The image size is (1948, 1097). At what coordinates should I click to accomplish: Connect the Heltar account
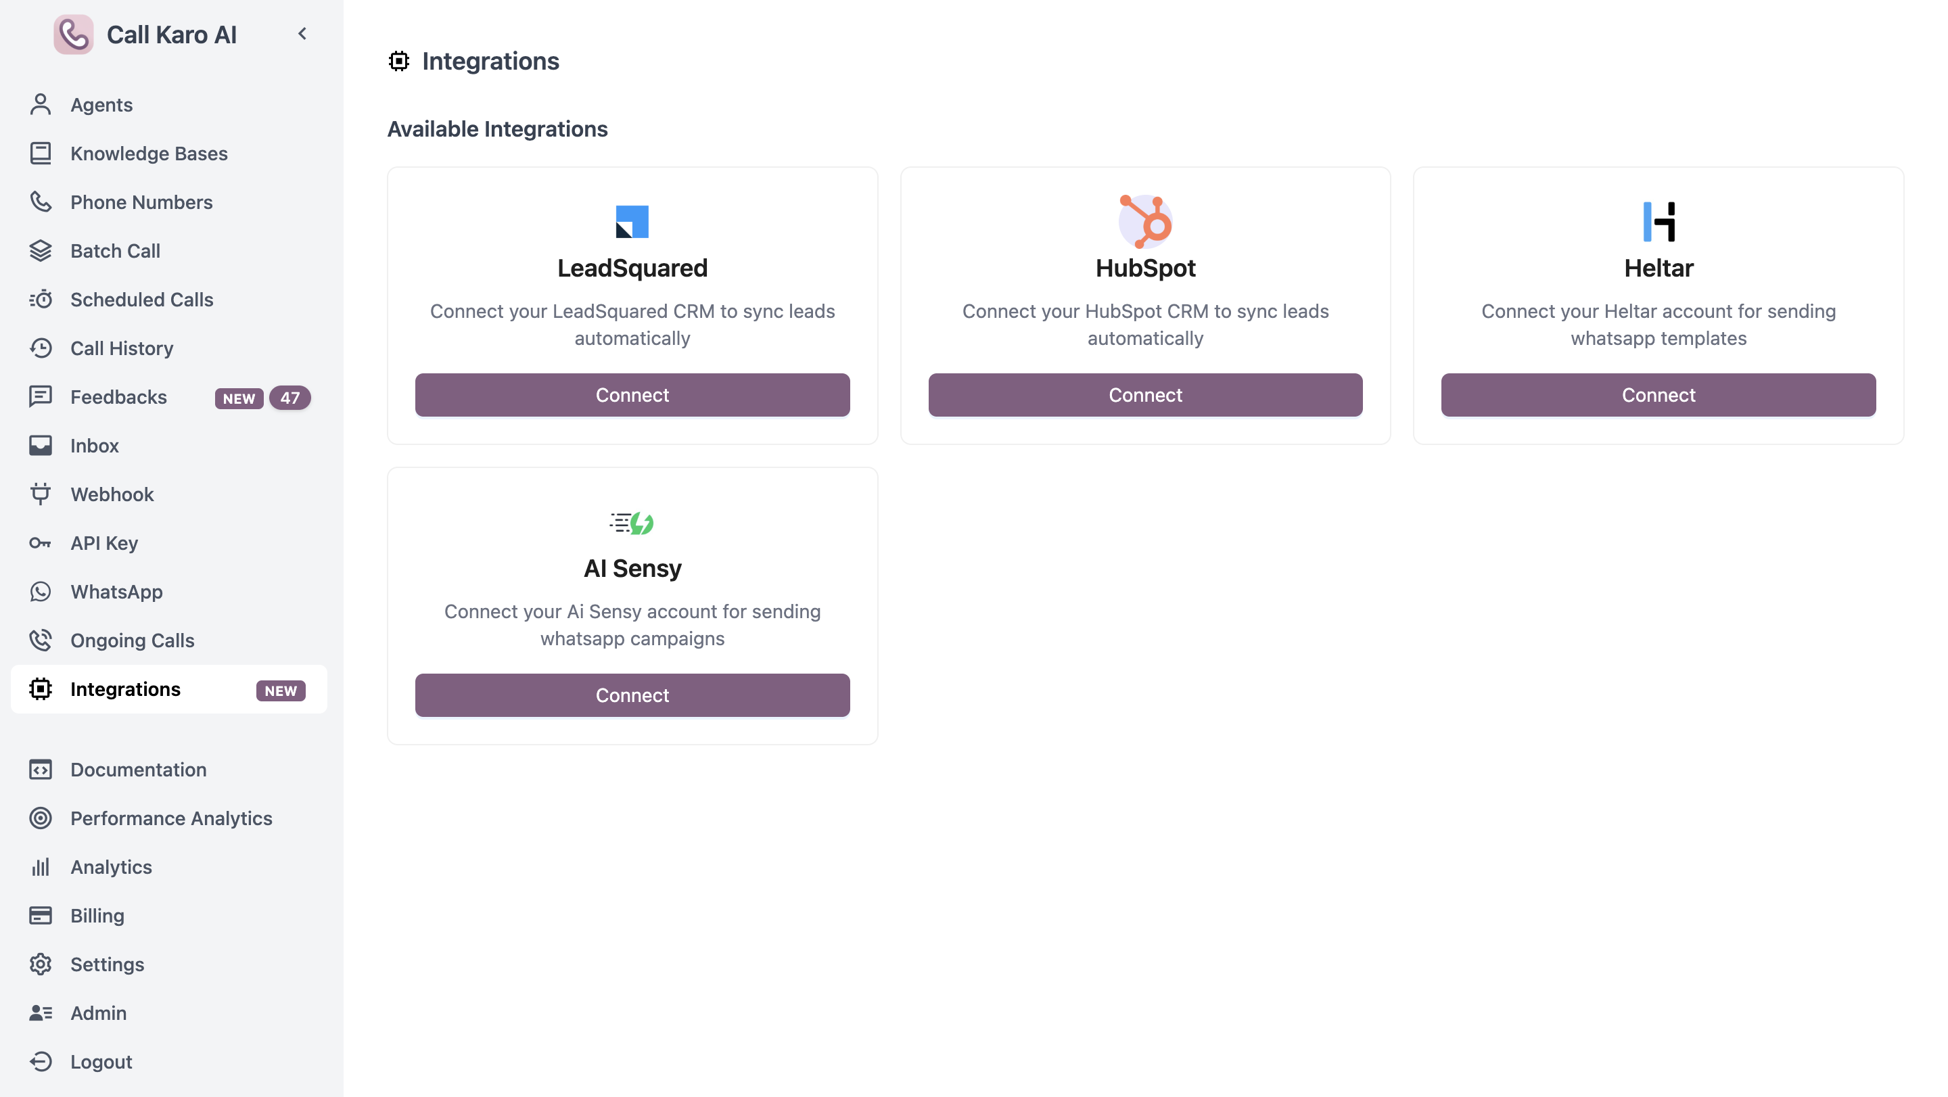point(1658,395)
